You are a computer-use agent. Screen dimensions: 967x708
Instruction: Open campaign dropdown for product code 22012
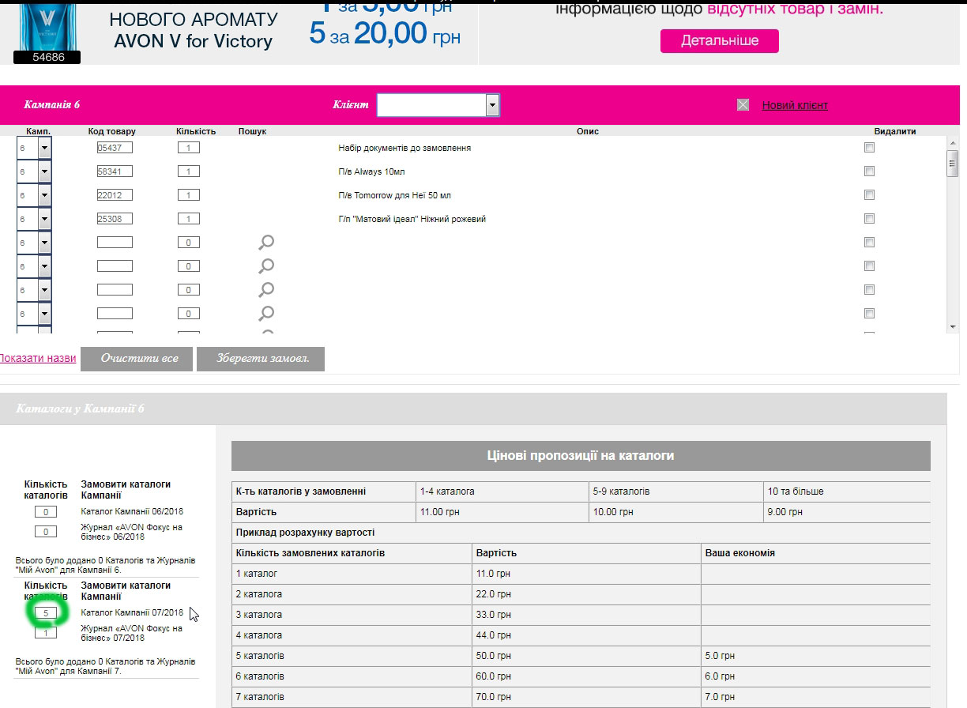click(44, 195)
